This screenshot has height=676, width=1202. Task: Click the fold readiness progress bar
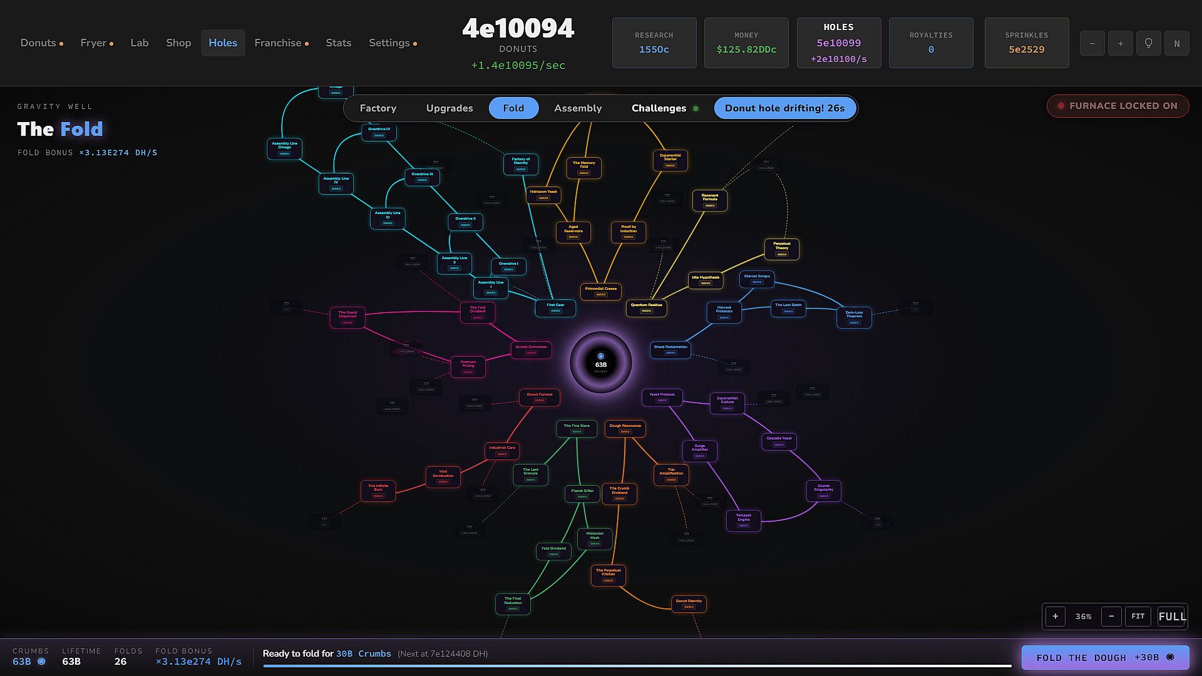(x=637, y=666)
